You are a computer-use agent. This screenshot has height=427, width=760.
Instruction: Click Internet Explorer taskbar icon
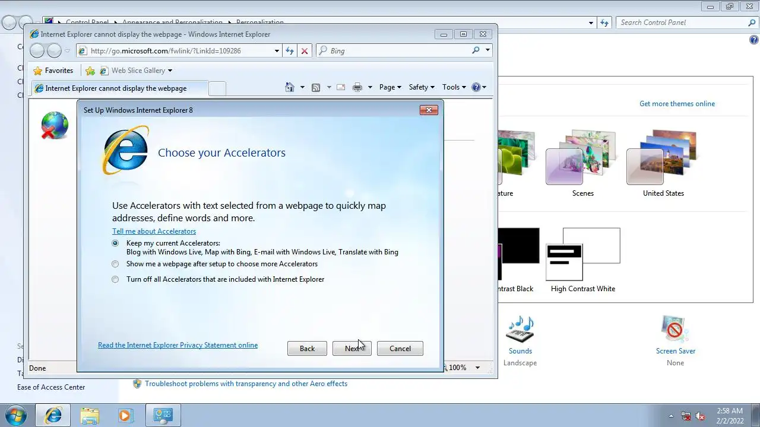(x=53, y=415)
